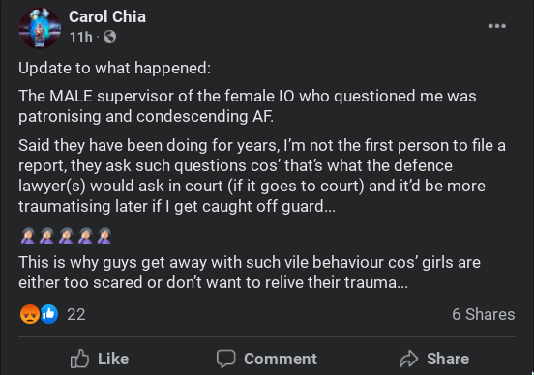The height and width of the screenshot is (375, 534).
Task: Open Carol Chia's profile picture
Action: pyautogui.click(x=40, y=28)
